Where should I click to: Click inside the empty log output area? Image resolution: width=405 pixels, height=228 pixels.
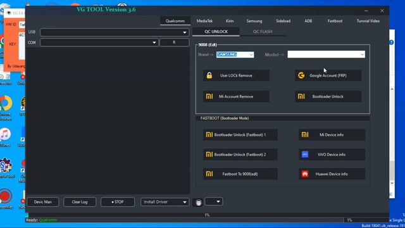click(x=108, y=120)
